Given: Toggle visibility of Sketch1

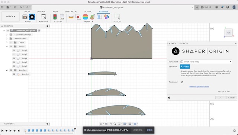Looking at the screenshot, I should (x=14, y=74).
